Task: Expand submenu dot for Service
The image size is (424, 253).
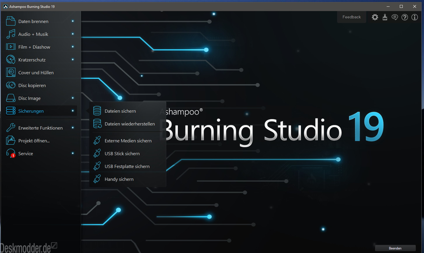Action: 73,153
